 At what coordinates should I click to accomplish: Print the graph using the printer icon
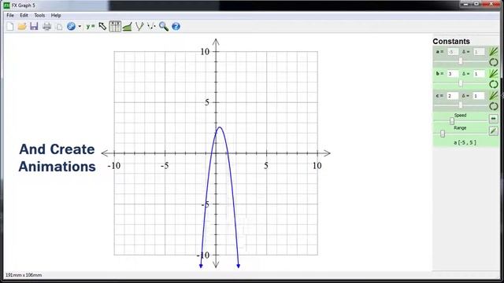pyautogui.click(x=47, y=26)
